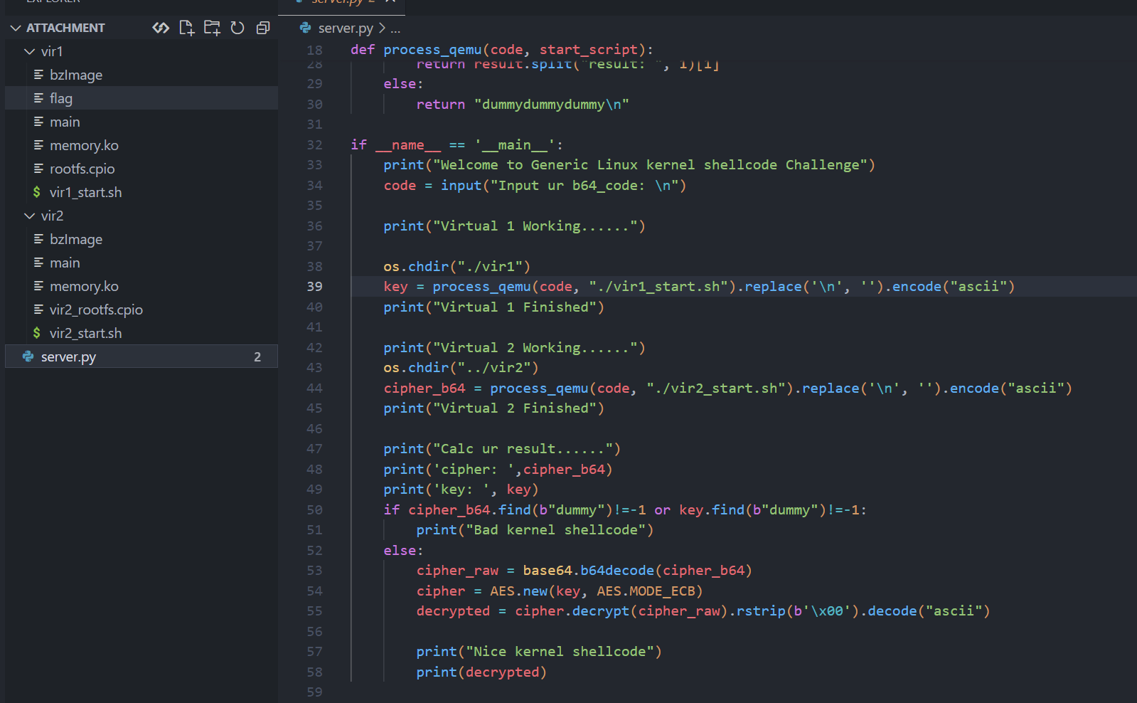This screenshot has width=1137, height=703.
Task: Click the file icon of vir2's memory.ko
Action: pos(38,286)
